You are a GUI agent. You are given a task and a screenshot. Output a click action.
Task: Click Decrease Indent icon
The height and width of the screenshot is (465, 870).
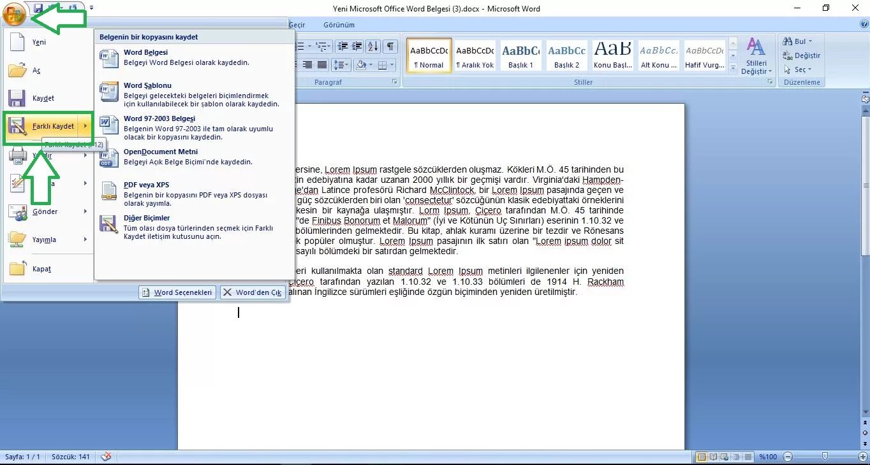coord(343,46)
